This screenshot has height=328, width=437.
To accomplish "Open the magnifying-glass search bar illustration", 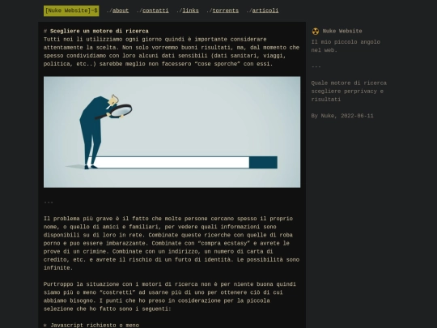I will click(x=172, y=132).
